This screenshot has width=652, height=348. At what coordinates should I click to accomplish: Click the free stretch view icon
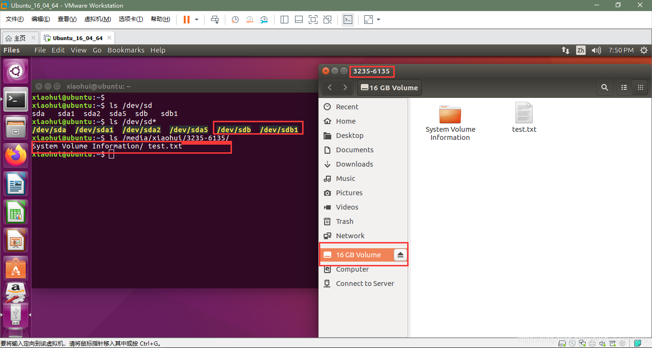[x=368, y=20]
